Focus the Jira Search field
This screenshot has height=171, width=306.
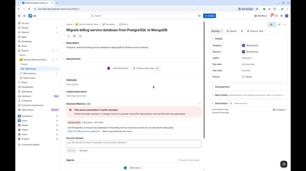coord(146,16)
